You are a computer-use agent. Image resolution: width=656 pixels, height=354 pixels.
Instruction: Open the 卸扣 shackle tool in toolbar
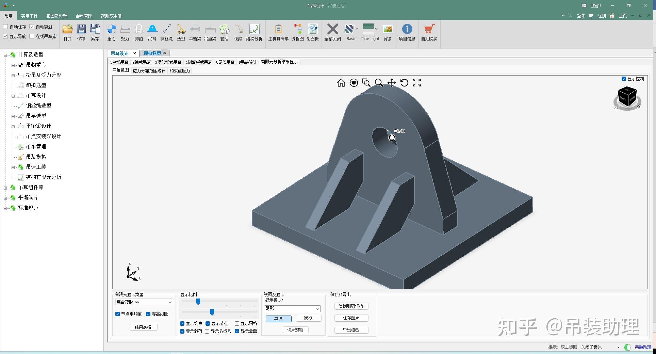point(138,33)
